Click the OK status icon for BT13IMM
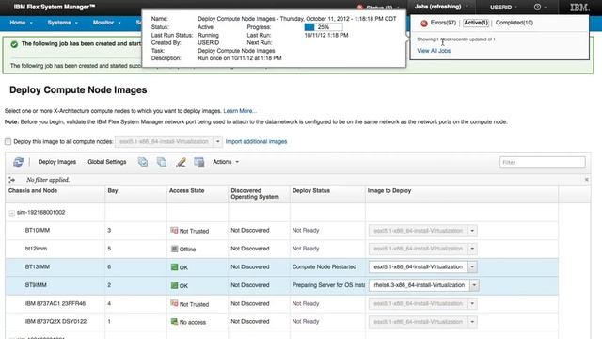Screen dimensions: 602x339 174,266
